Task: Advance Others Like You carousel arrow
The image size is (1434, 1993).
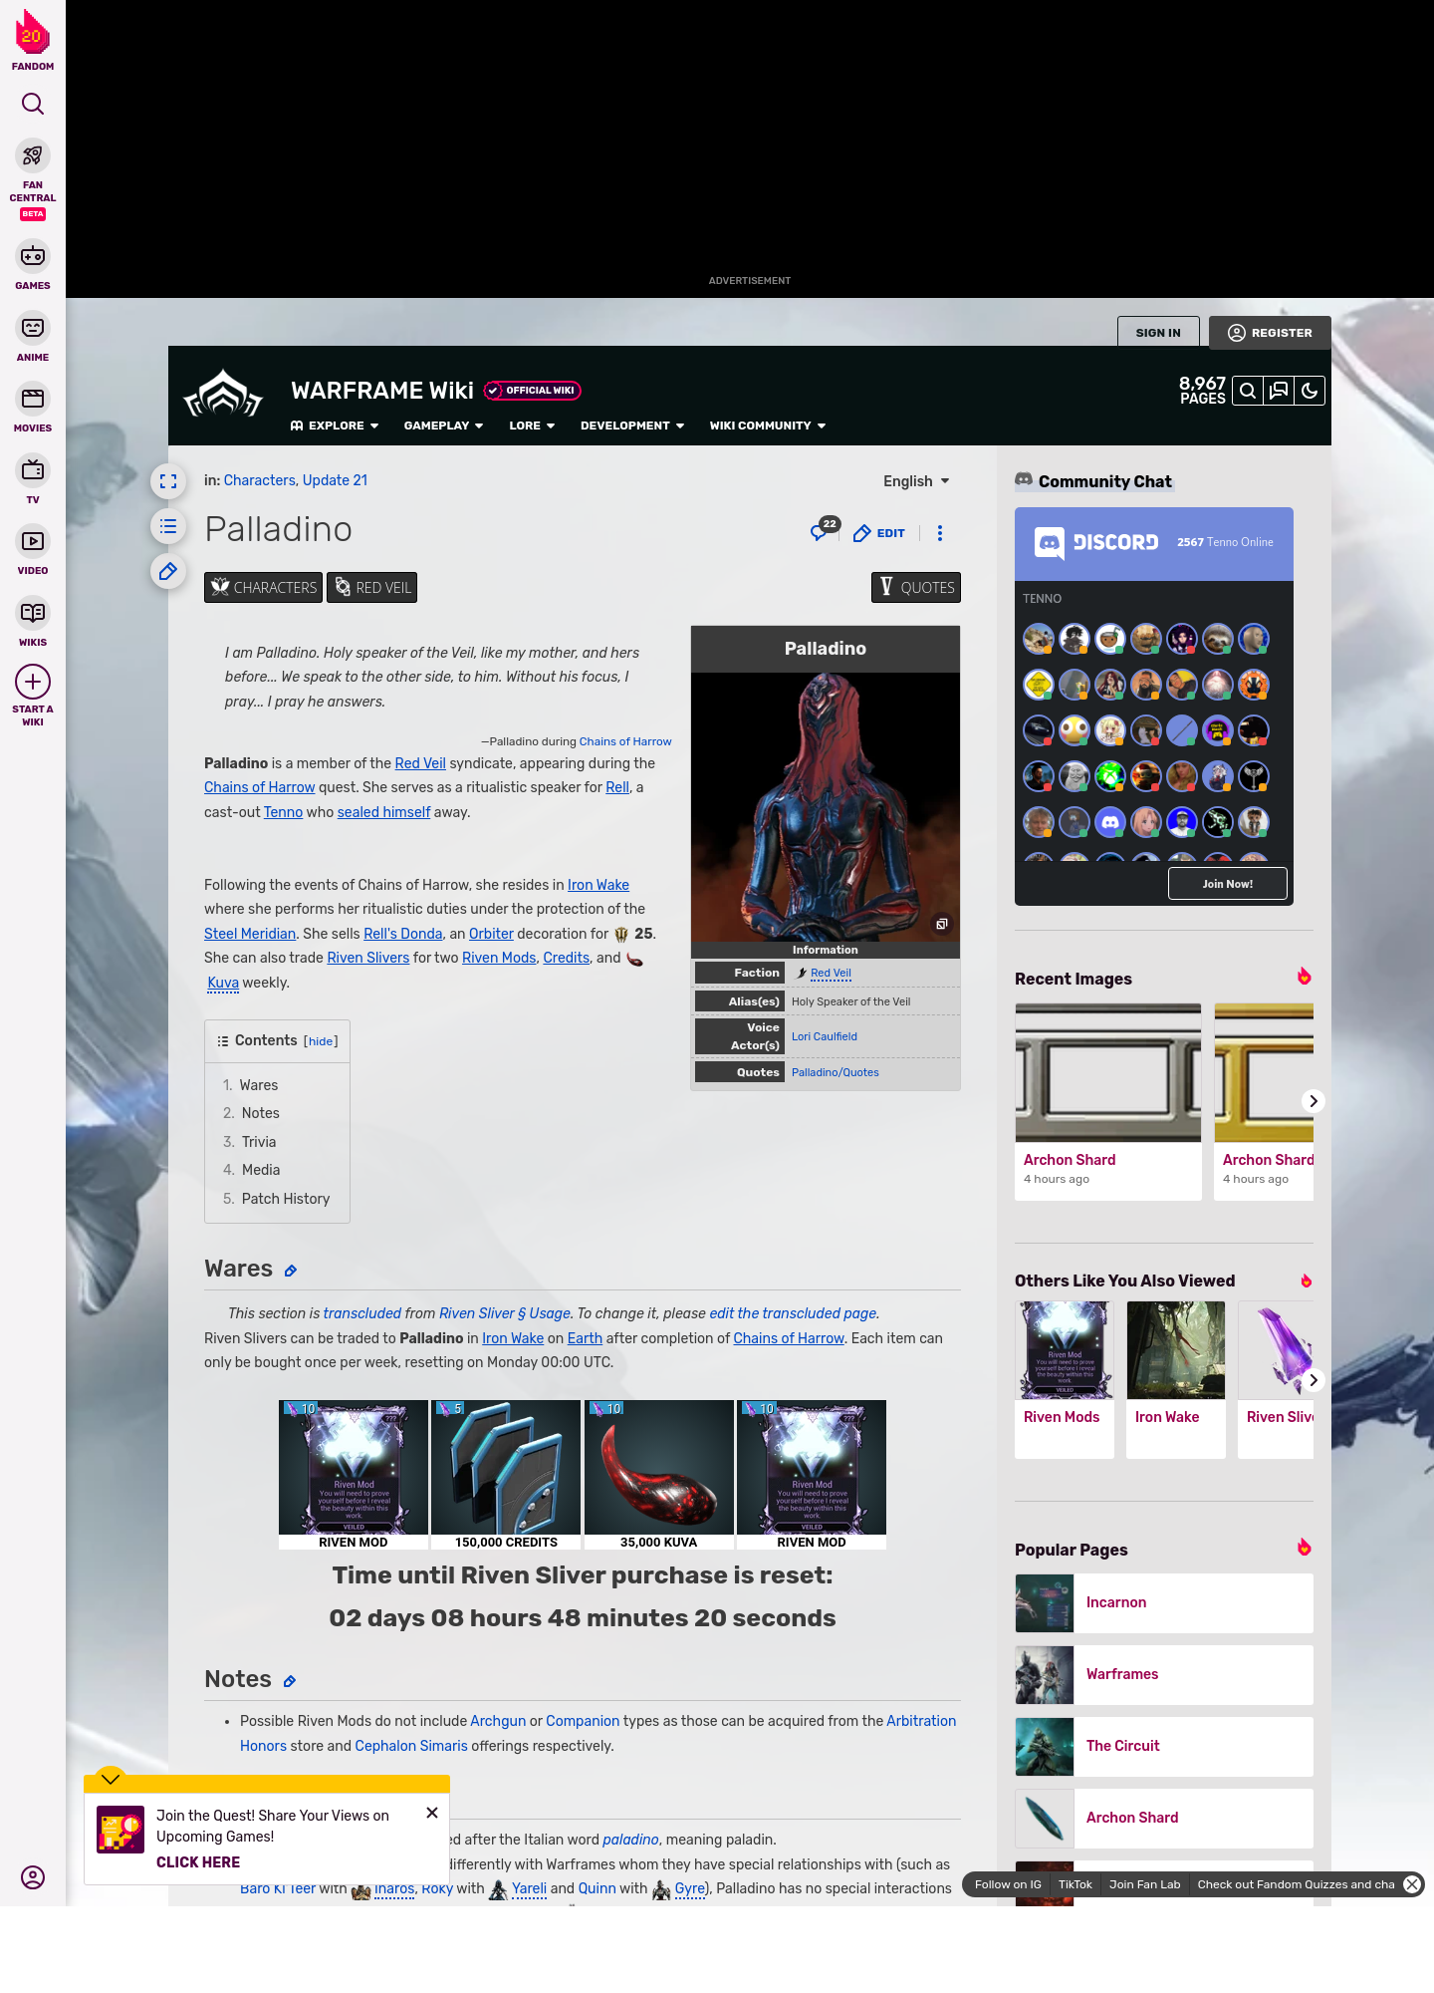Action: tap(1314, 1380)
